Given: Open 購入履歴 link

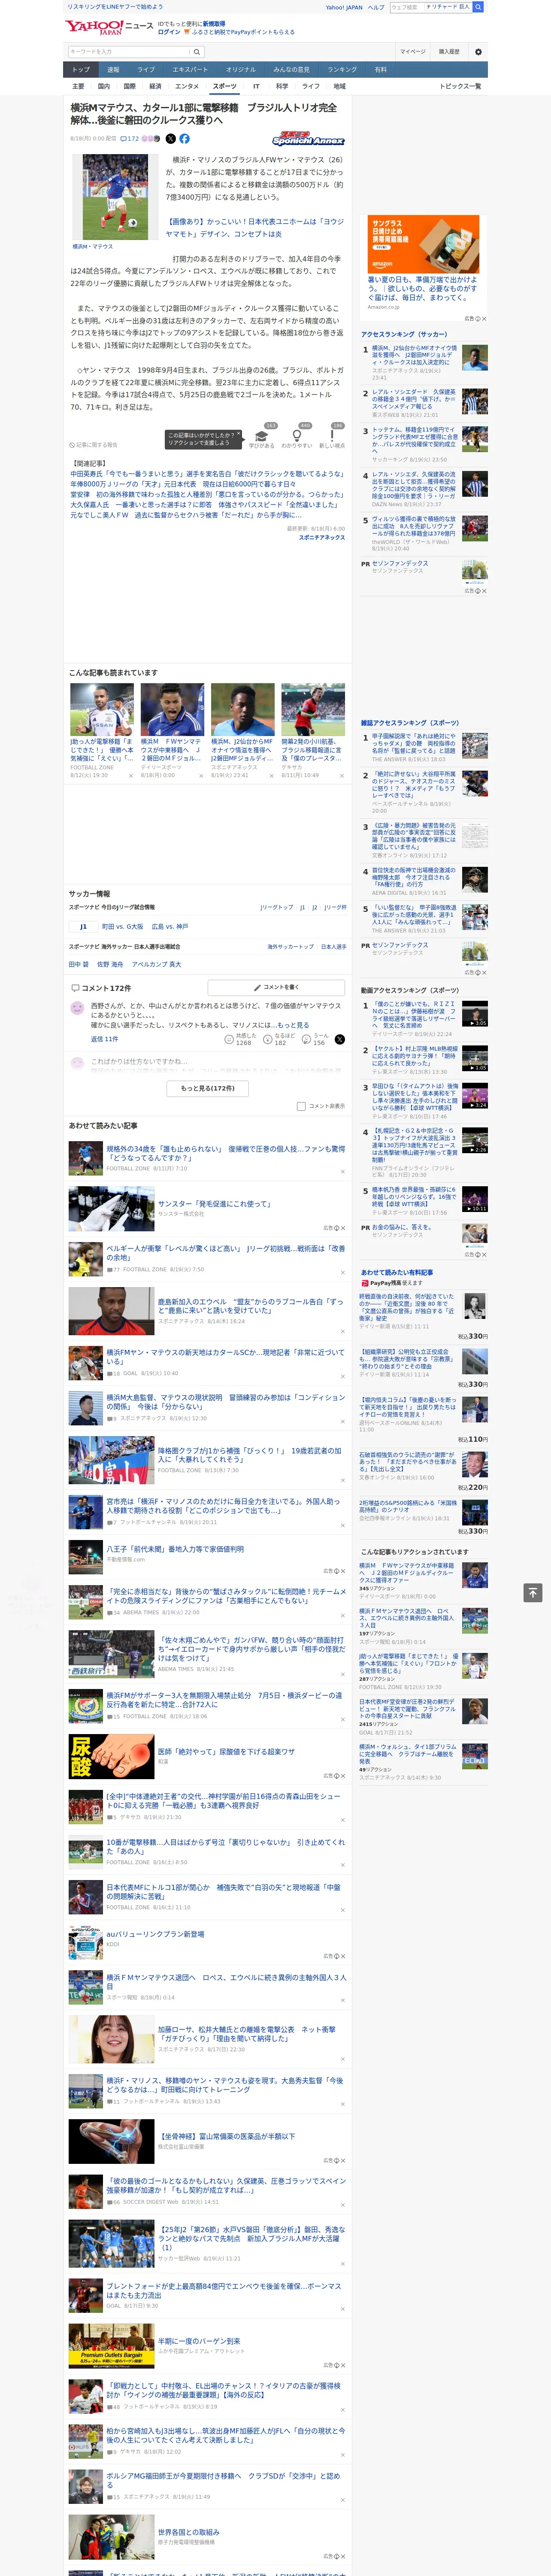Looking at the screenshot, I should (449, 51).
